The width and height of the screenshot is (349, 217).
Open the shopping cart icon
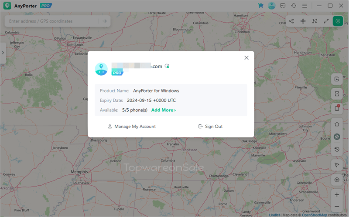tap(260, 6)
